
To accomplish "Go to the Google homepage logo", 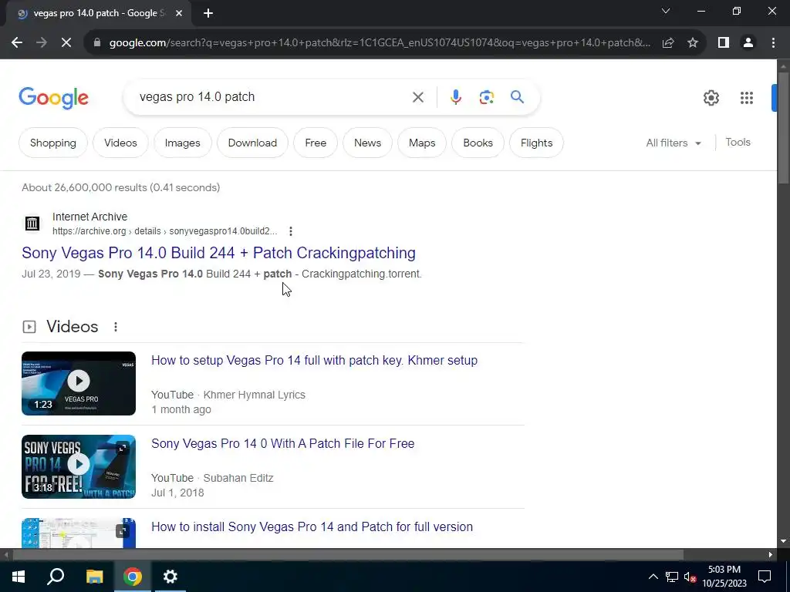I will point(53,98).
